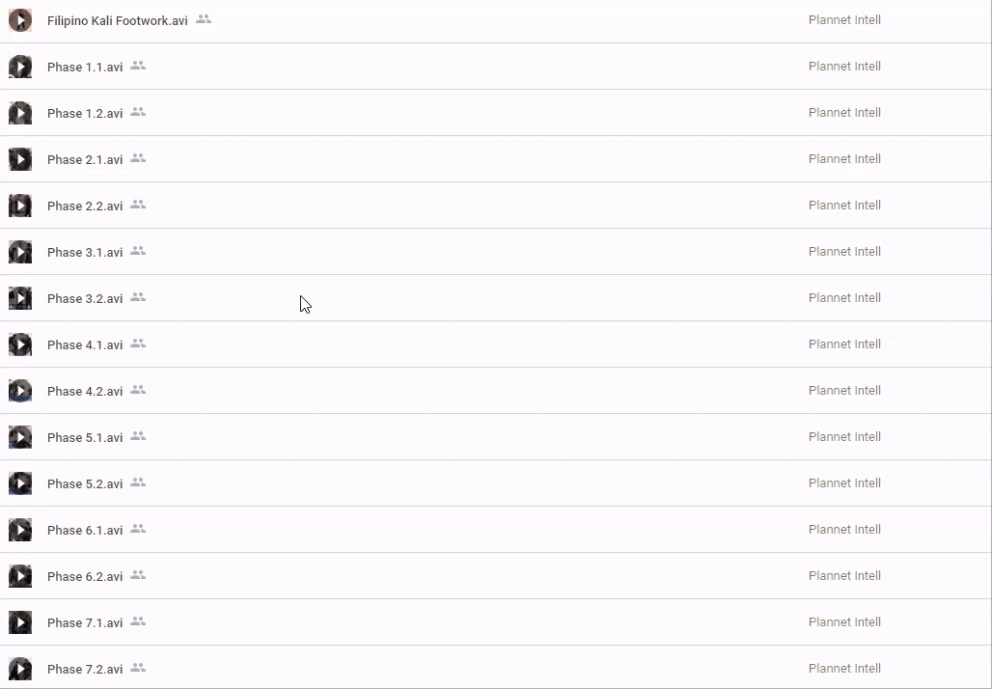Click owner Plannet Intell on Phase 1.1.avi row
The width and height of the screenshot is (992, 689).
click(844, 67)
